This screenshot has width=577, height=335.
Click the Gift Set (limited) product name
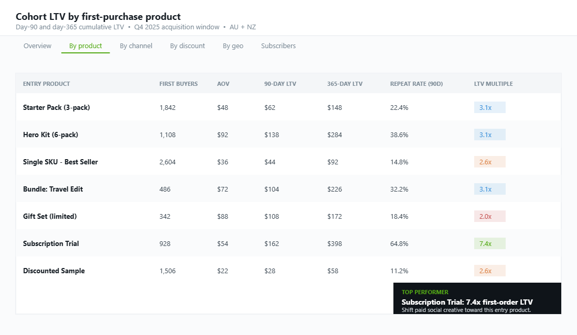[x=50, y=216]
